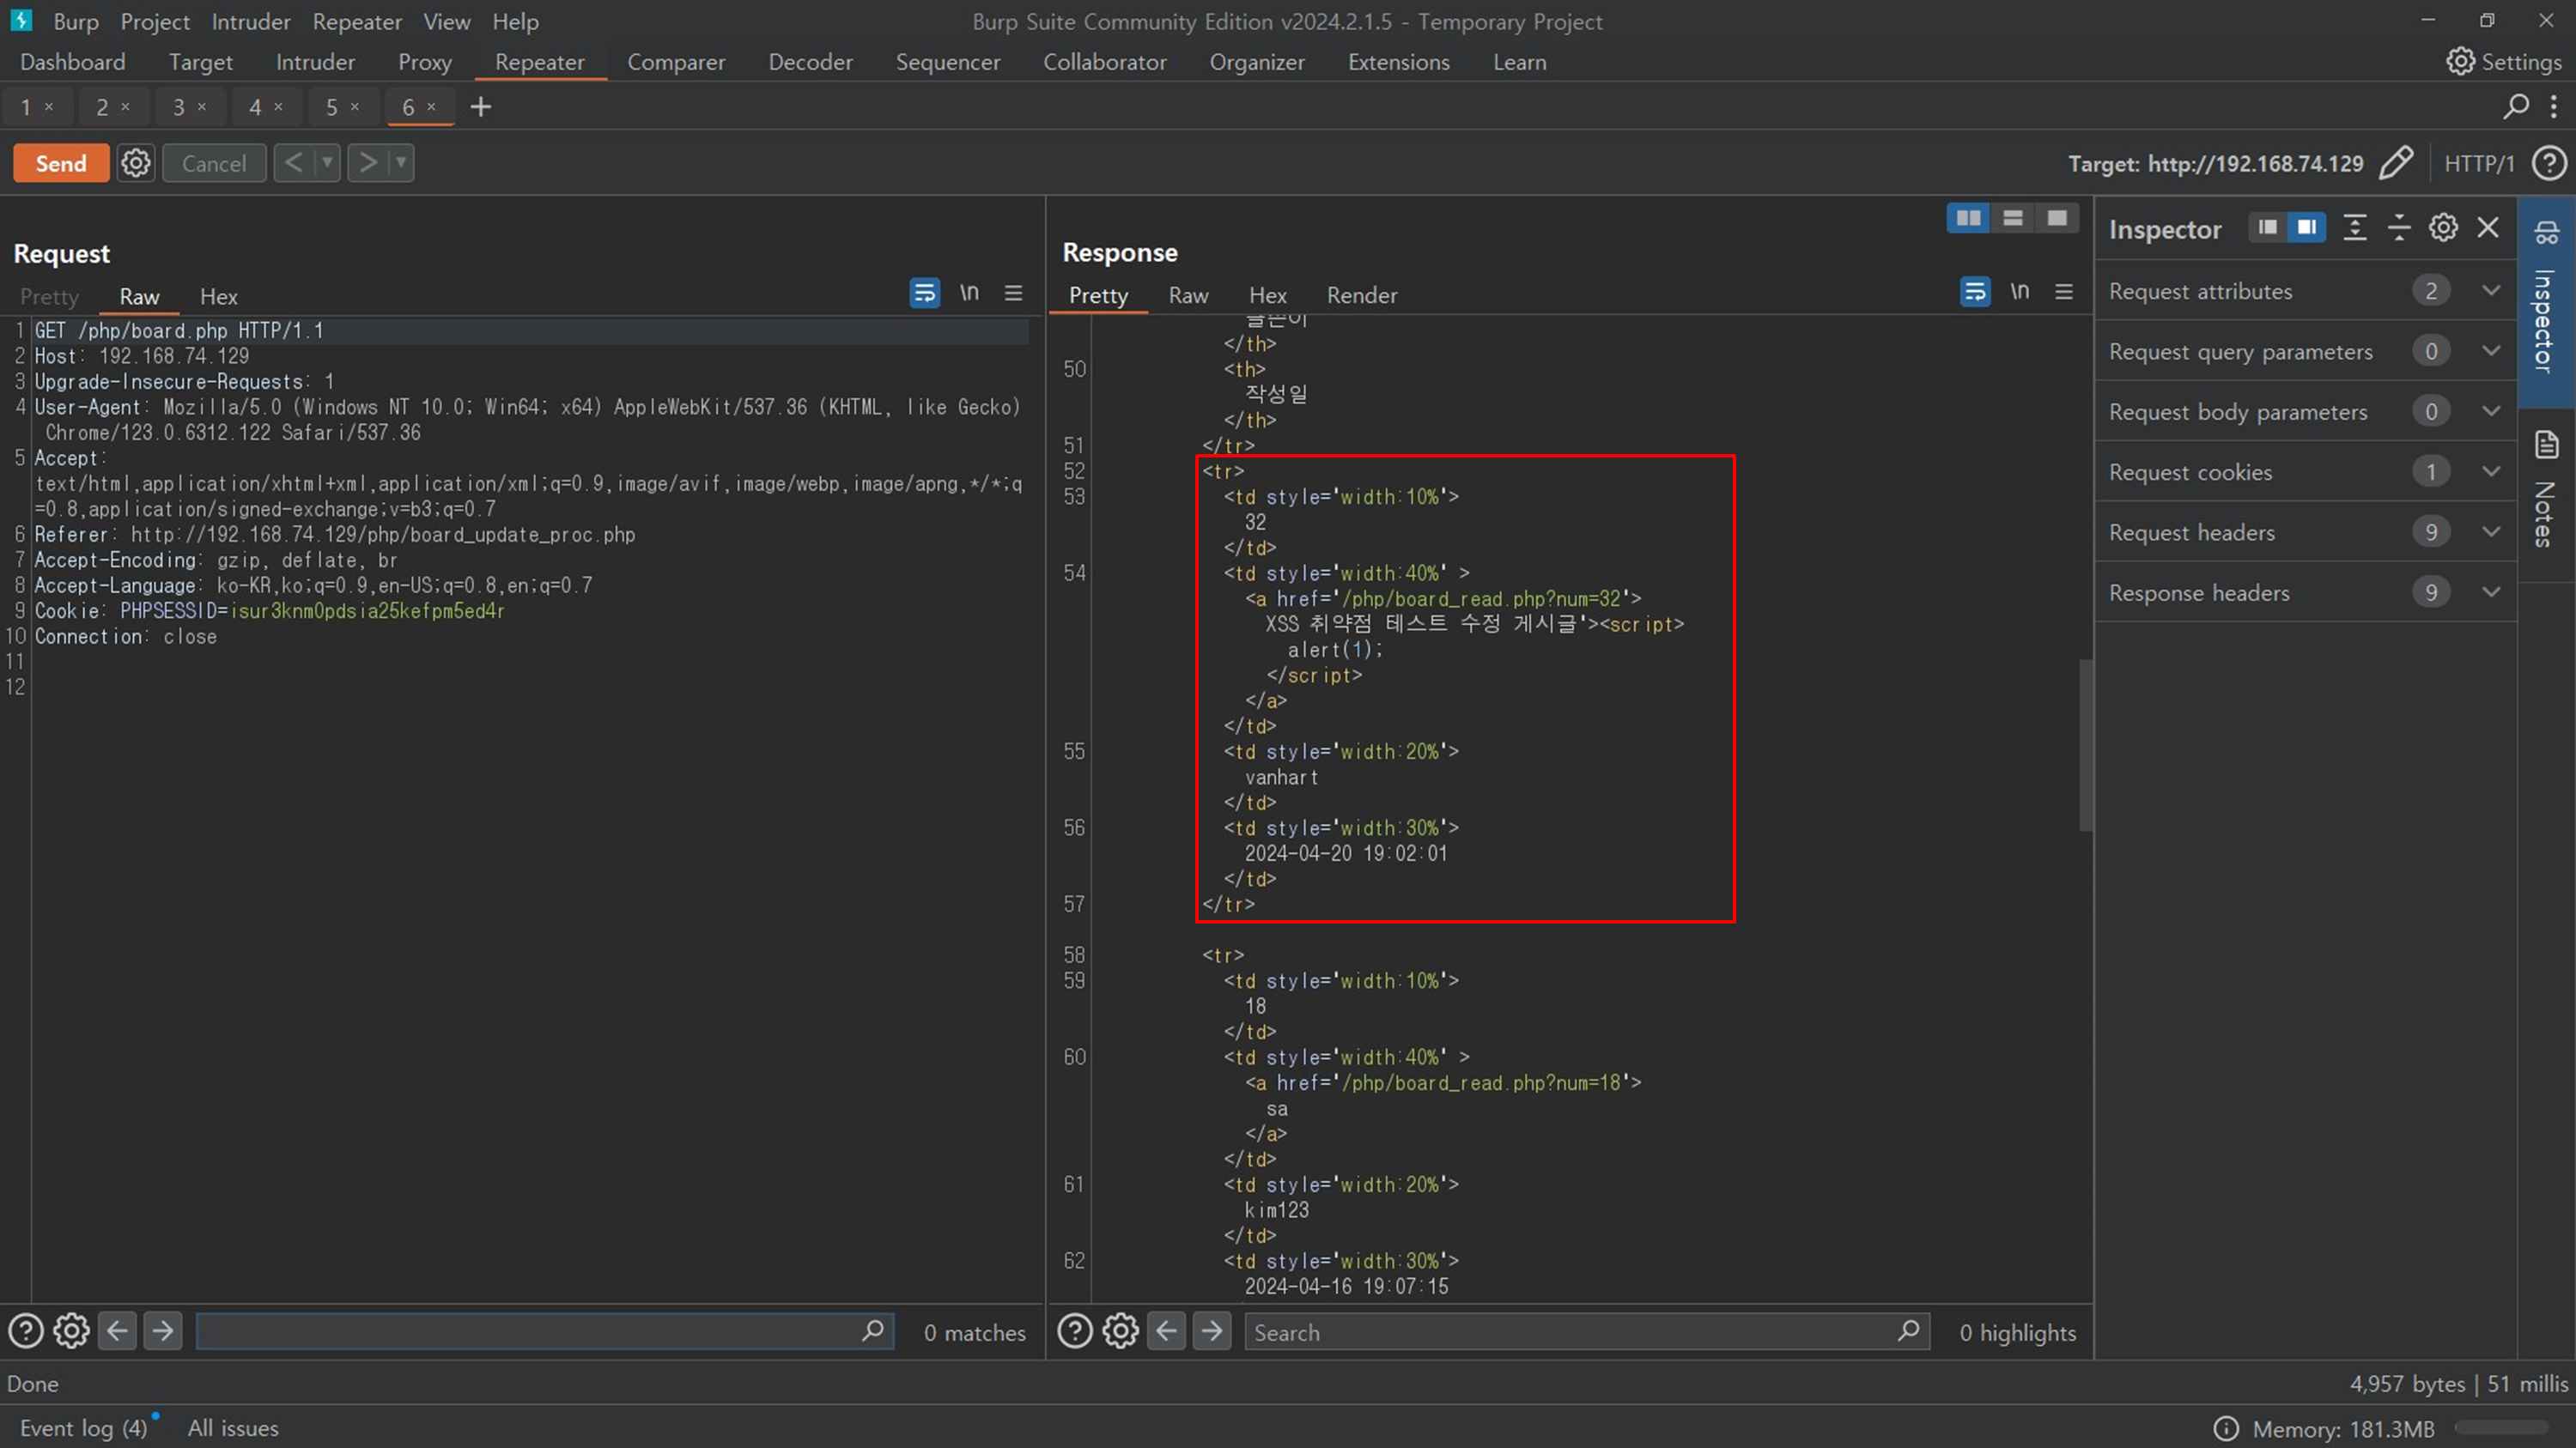Open the Decoder tool tab
The image size is (2576, 1448).
pos(810,62)
